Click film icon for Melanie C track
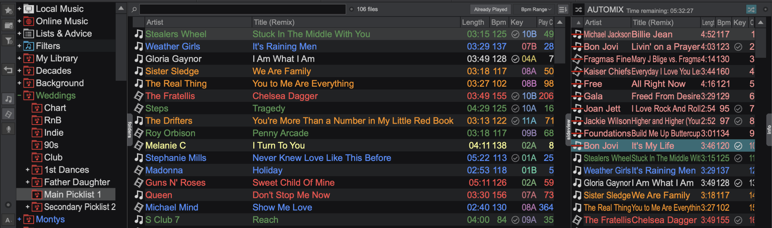Screen dimensions: 772x228 pyautogui.click(x=139, y=145)
